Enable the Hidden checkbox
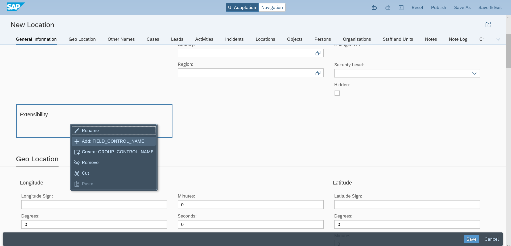This screenshot has width=511, height=246. point(337,93)
